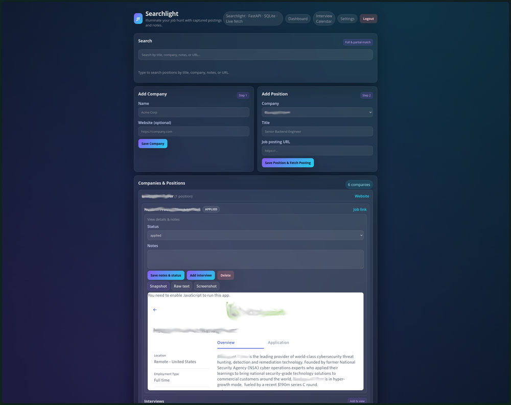This screenshot has height=405, width=511.
Task: Open the company Website link
Action: (362, 196)
